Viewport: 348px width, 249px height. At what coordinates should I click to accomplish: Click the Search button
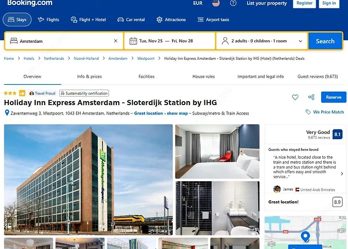pos(325,41)
